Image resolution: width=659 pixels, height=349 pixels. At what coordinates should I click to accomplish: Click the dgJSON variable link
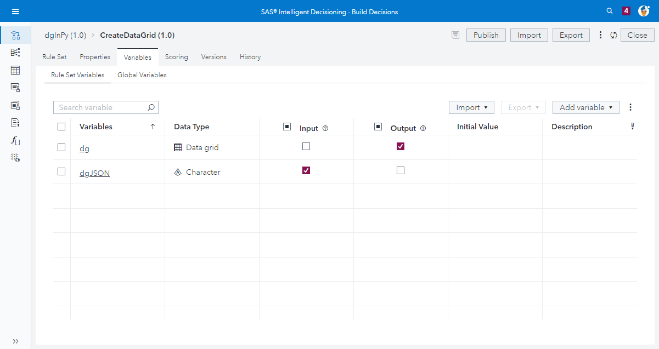click(94, 173)
